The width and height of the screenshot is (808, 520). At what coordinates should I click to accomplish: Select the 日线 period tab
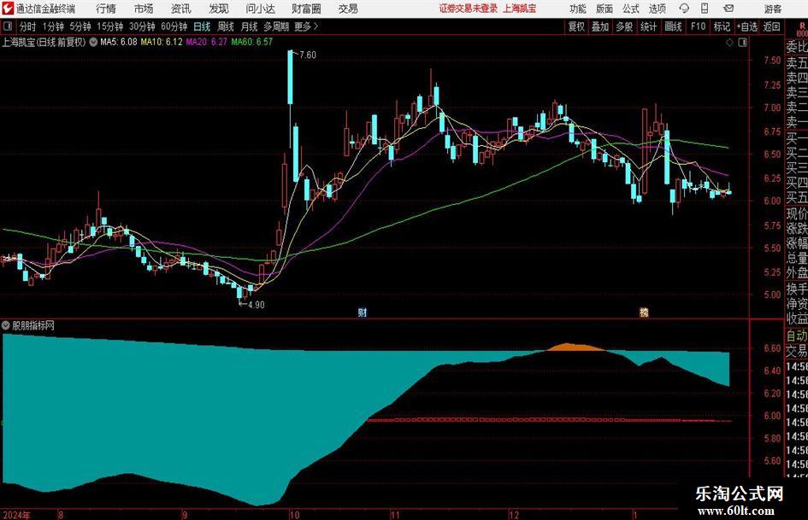[202, 26]
